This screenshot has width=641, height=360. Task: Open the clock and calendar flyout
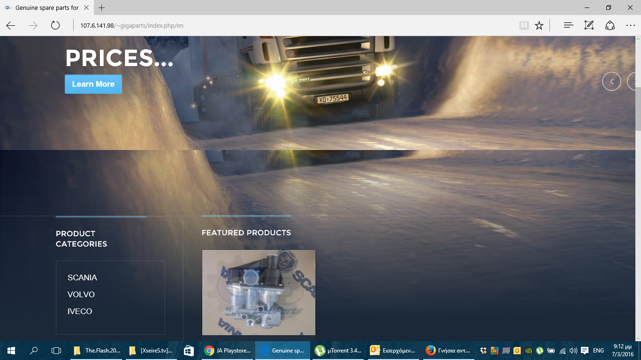pyautogui.click(x=623, y=351)
